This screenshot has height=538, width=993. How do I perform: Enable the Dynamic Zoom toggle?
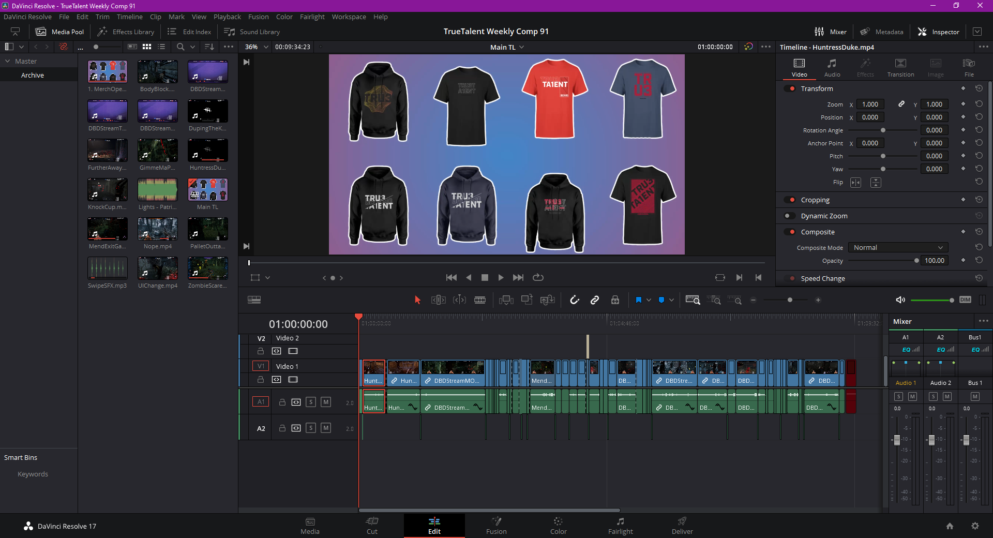click(x=790, y=216)
